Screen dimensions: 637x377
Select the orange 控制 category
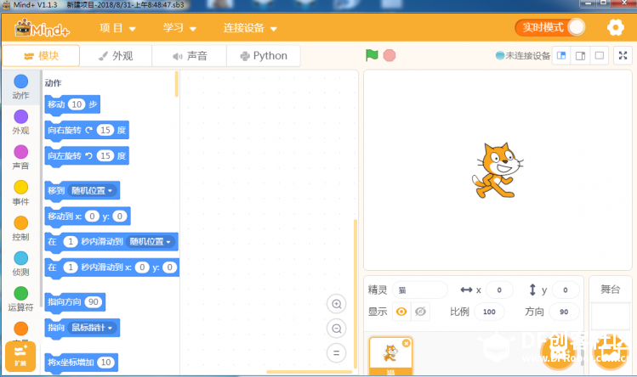point(20,228)
